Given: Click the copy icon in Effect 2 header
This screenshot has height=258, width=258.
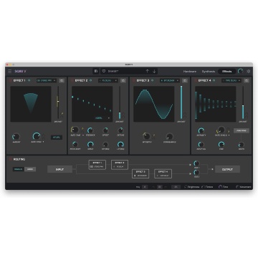Looking at the screenshot, I should tap(123, 81).
